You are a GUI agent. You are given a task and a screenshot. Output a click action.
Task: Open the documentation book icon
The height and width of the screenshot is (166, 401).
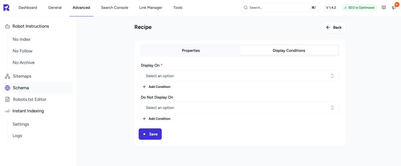point(384,7)
